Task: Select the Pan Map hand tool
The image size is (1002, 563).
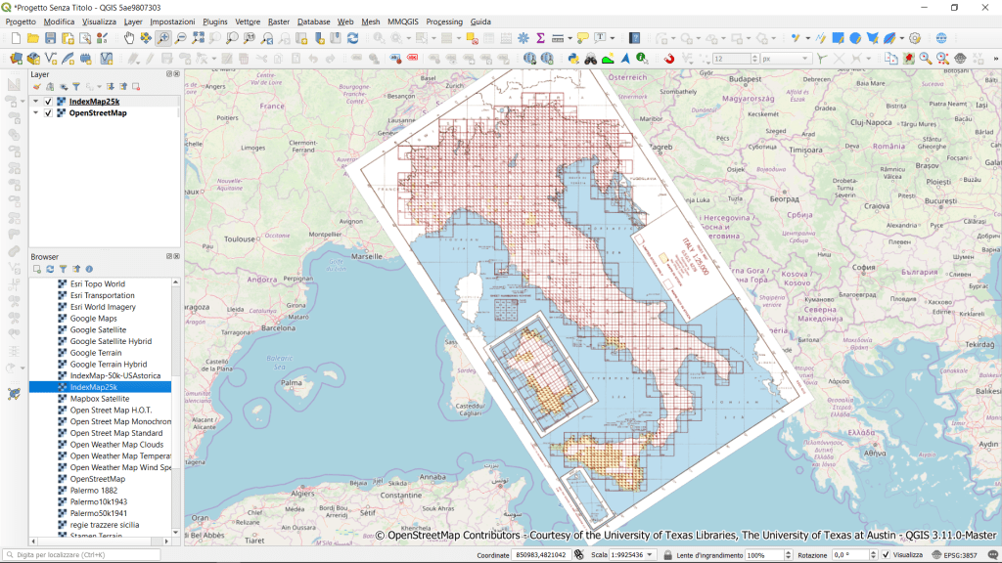Action: [x=129, y=38]
